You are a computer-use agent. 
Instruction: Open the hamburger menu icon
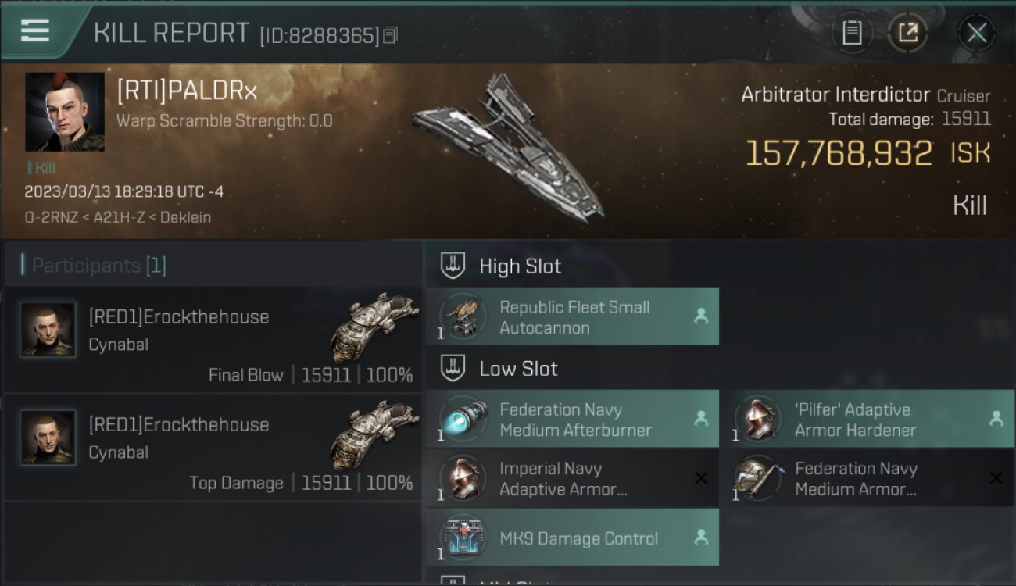click(35, 30)
